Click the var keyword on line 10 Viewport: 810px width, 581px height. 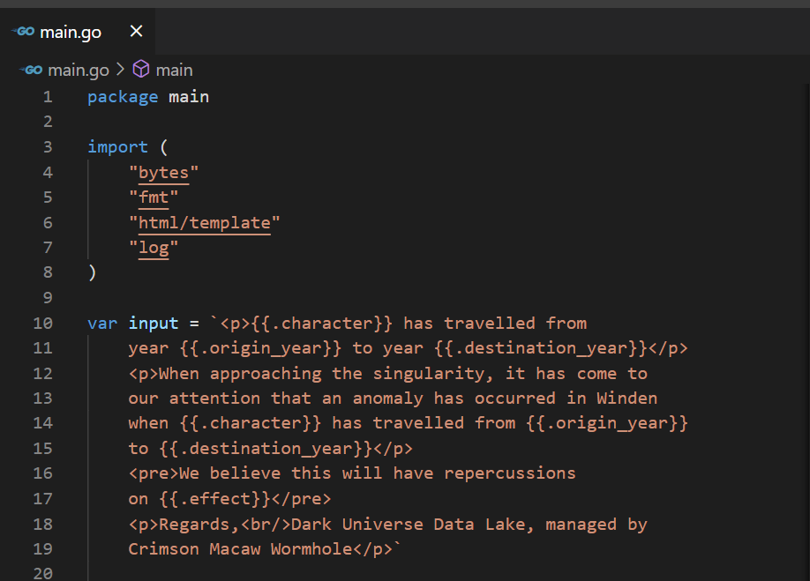pos(101,323)
